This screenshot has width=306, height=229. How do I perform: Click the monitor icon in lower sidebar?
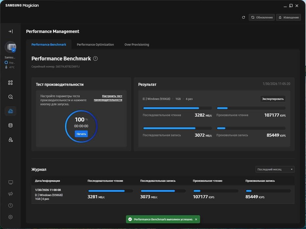point(10,182)
